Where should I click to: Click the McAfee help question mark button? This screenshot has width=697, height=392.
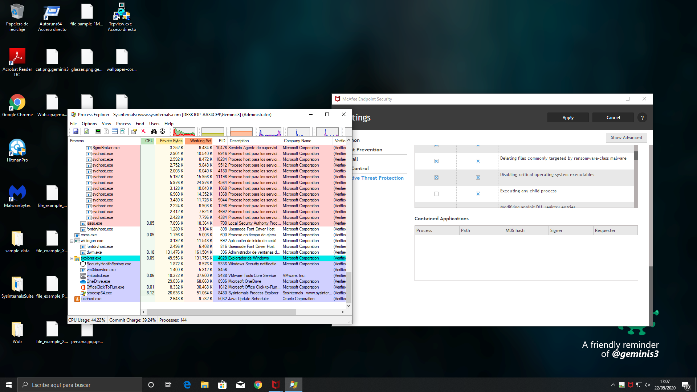coord(642,118)
